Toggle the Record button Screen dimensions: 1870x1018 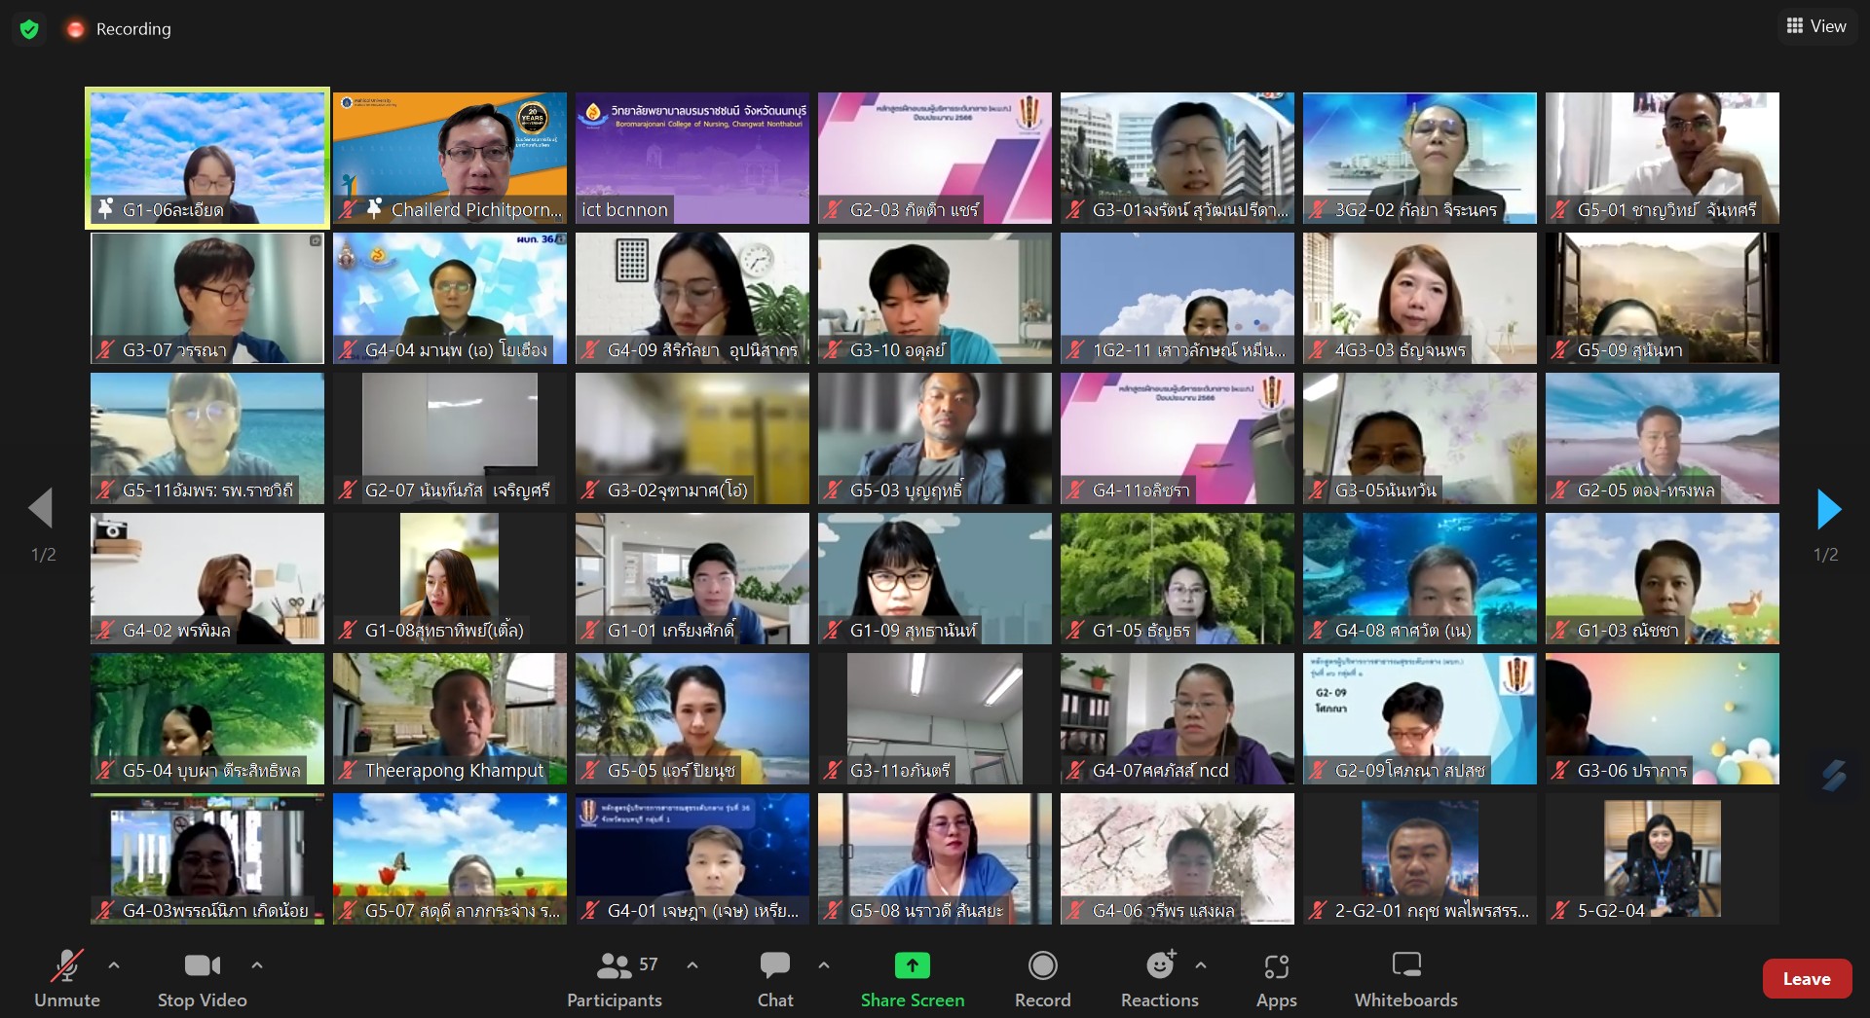pyautogui.click(x=1042, y=966)
